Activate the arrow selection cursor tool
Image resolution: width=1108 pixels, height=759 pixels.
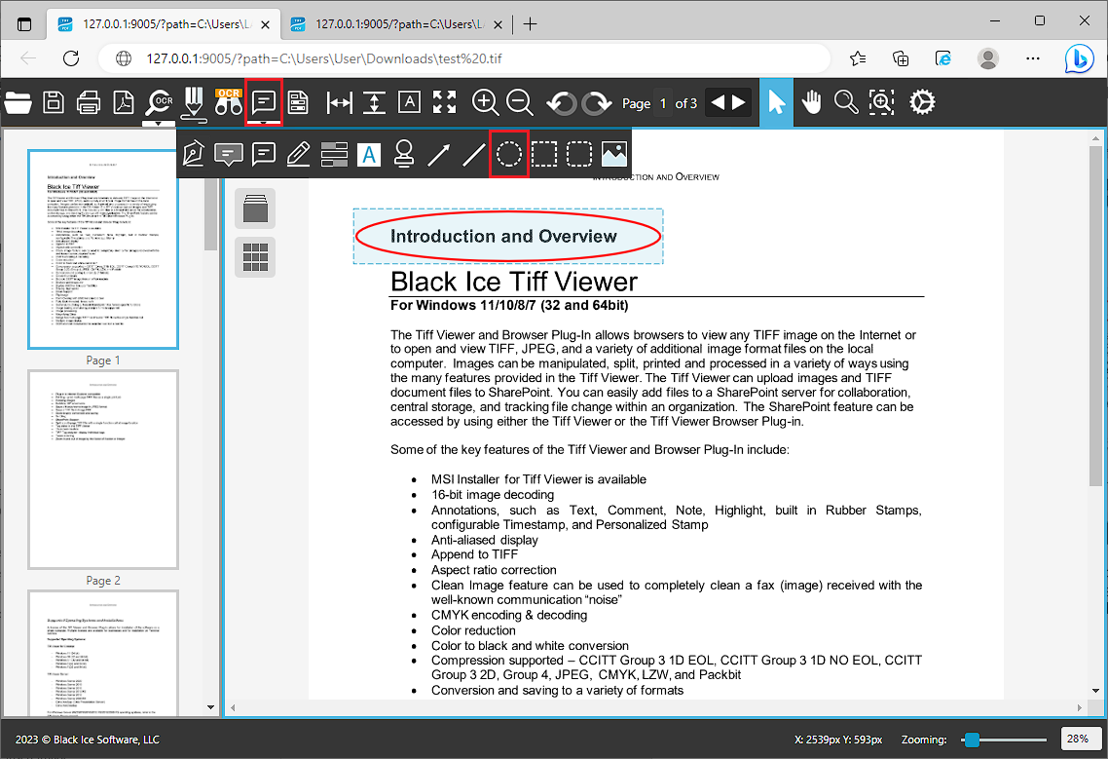777,103
